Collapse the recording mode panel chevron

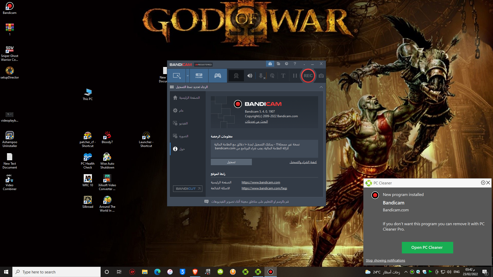click(x=321, y=87)
